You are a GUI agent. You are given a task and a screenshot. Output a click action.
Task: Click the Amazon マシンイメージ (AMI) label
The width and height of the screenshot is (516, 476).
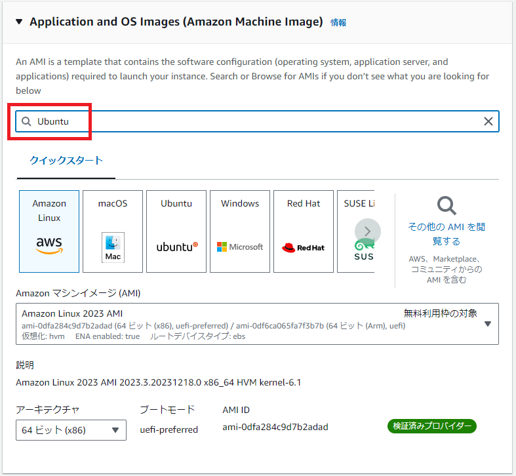(78, 293)
